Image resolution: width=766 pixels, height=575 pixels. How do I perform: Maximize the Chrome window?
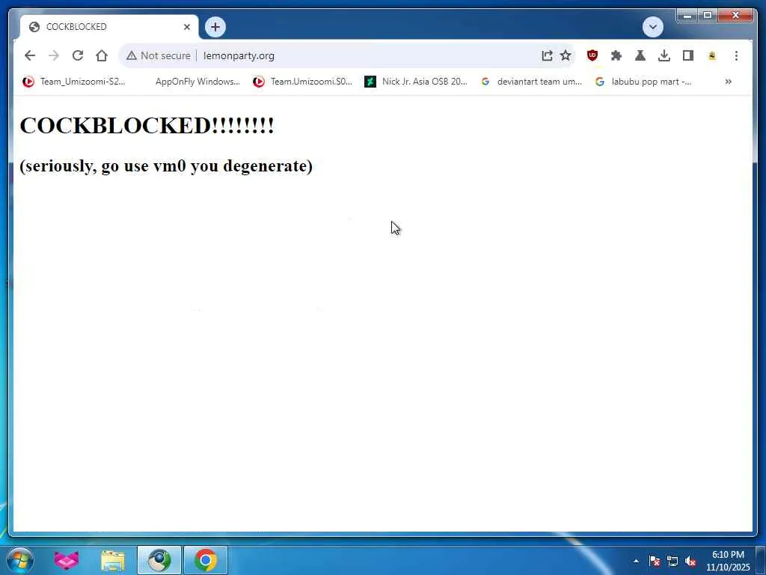(708, 16)
